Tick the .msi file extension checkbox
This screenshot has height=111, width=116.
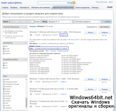click(4, 68)
